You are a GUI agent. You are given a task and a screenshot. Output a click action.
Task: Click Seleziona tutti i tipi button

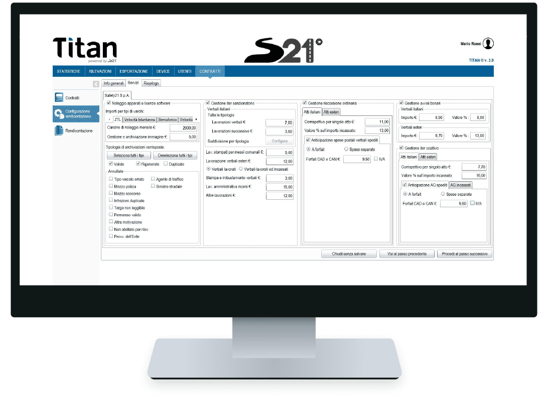pos(128,155)
